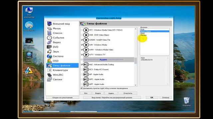213x119 pixels.
Task: Click the Отмена button
Action: (166, 98)
